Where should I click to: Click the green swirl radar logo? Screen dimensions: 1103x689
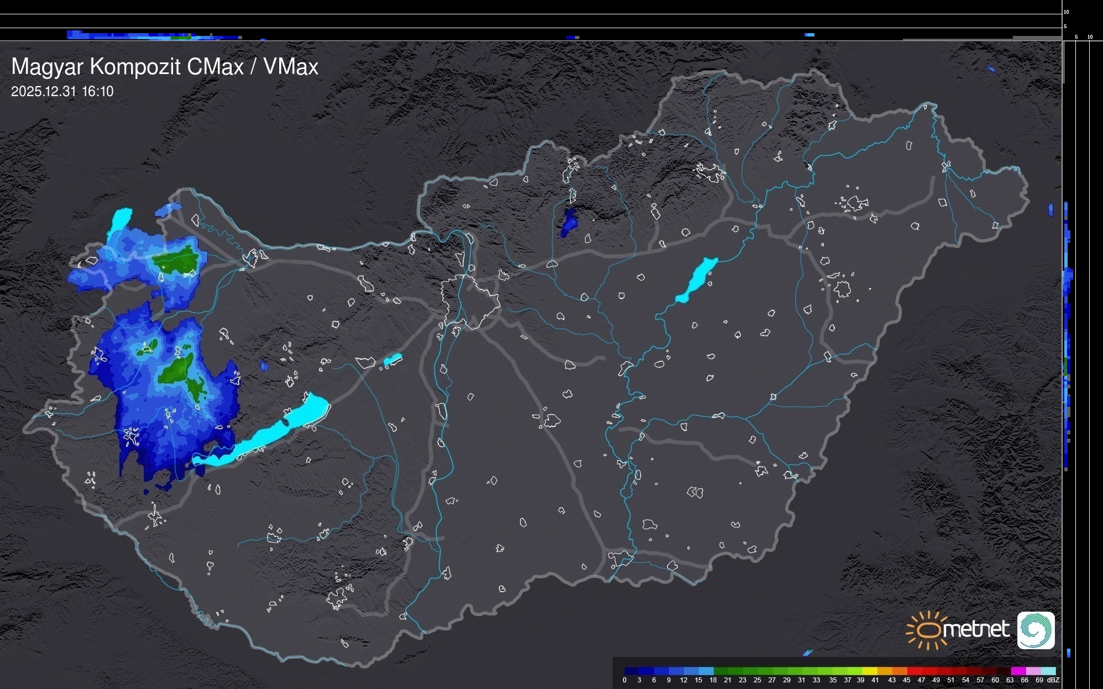pyautogui.click(x=1036, y=630)
